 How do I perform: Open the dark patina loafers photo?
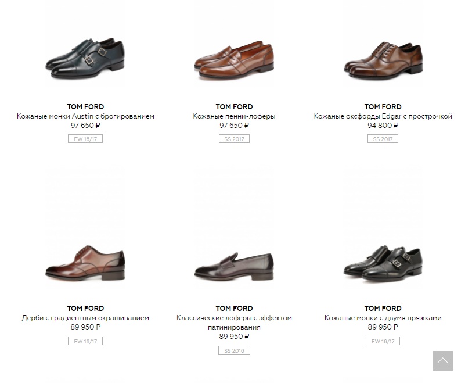click(x=234, y=265)
